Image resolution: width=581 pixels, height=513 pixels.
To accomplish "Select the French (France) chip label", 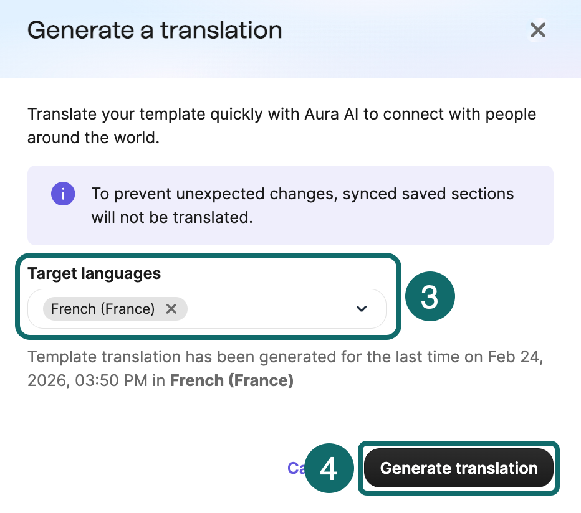I will click(103, 309).
